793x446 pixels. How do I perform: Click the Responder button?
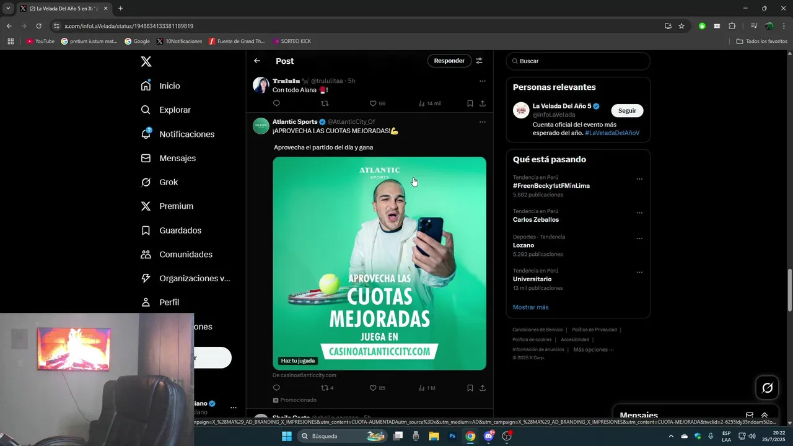tap(449, 61)
